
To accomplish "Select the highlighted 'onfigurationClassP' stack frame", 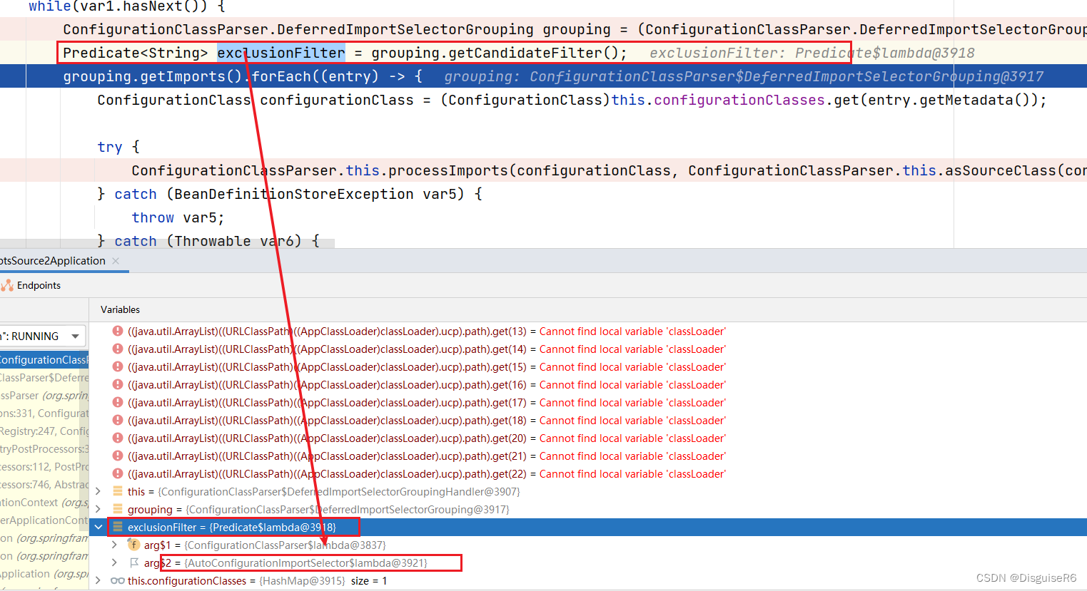I will click(44, 359).
